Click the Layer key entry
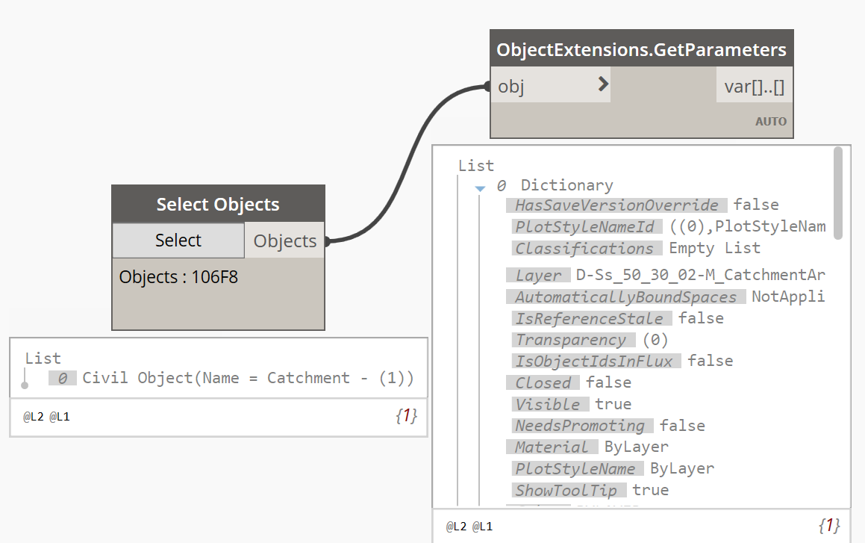 [538, 275]
